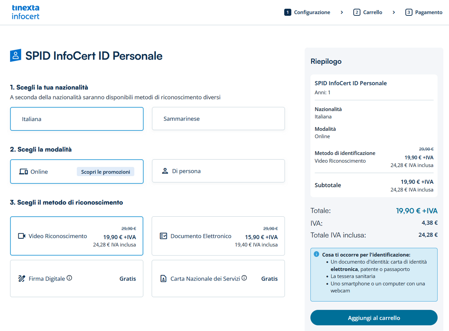This screenshot has width=449, height=331.
Task: Choose the free Firma Digitale method
Action: (77, 278)
